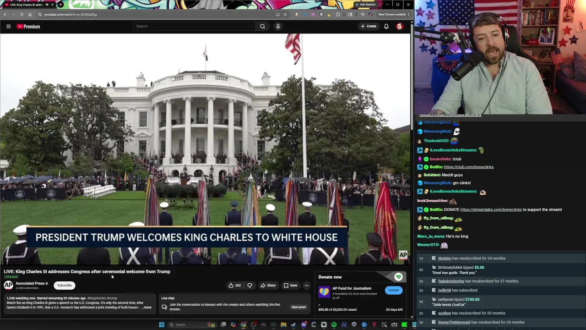Share the live video

[x=268, y=286]
